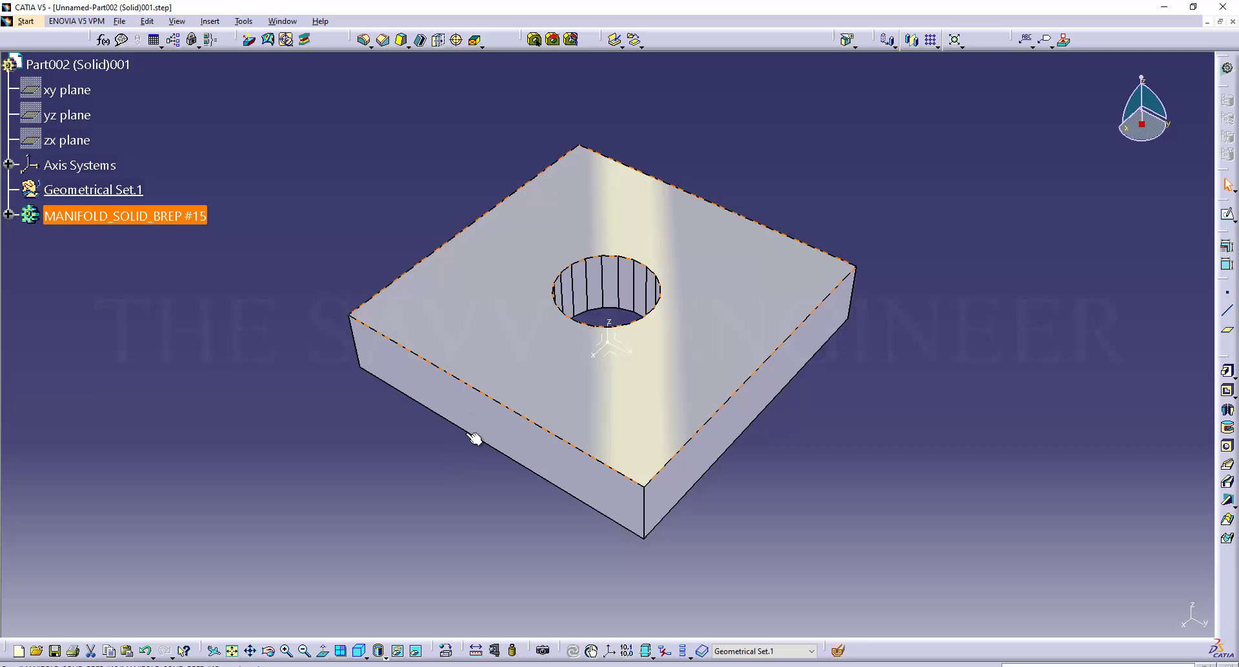This screenshot has height=667, width=1239.
Task: Toggle the Swap visible space icon
Action: (x=416, y=651)
